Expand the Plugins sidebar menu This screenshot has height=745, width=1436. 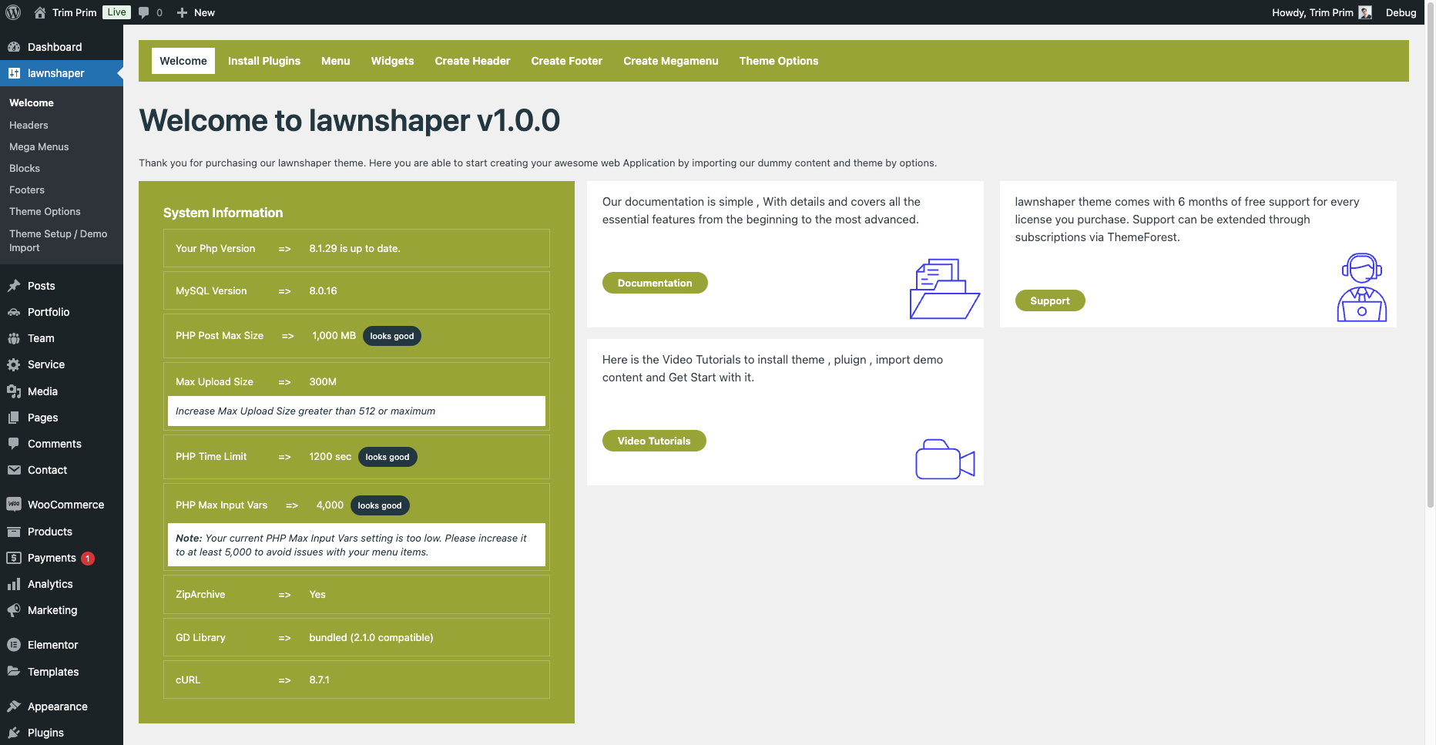point(45,733)
